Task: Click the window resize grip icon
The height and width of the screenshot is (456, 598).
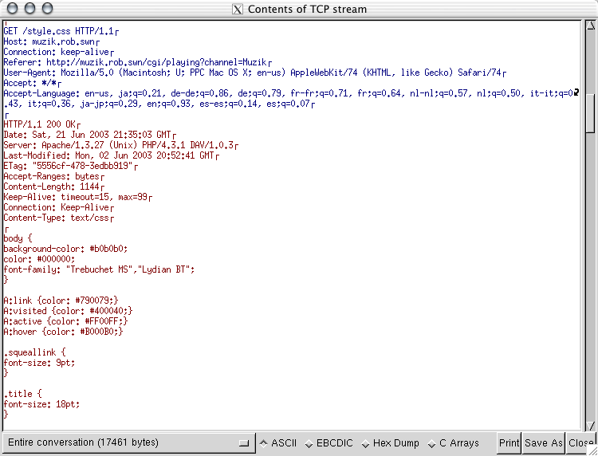Action: 592,450
